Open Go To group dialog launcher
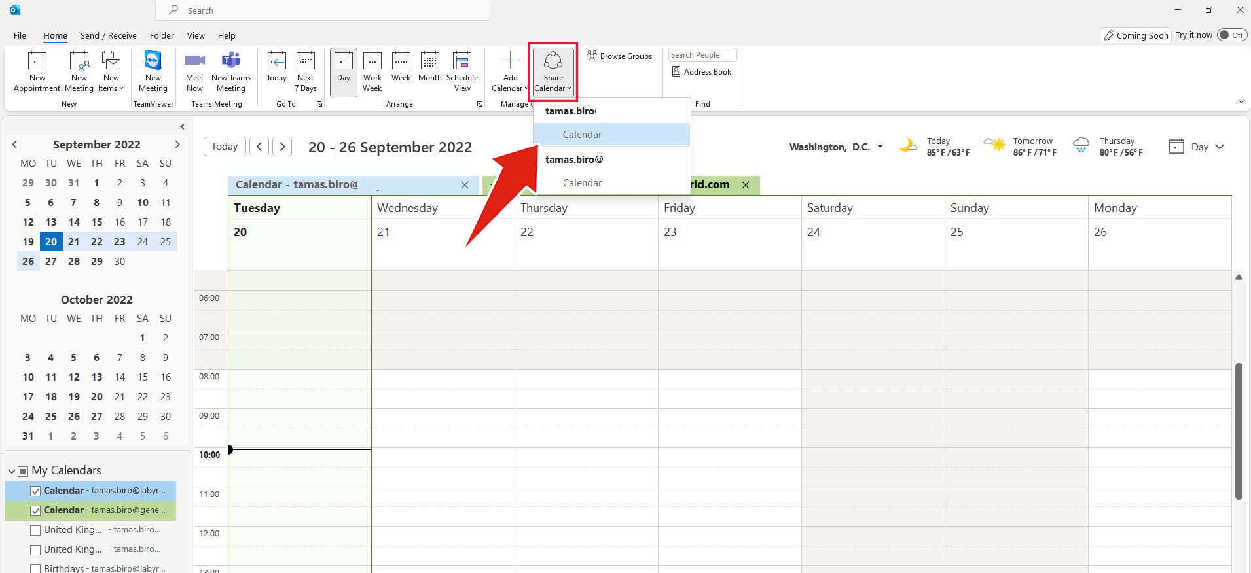 click(x=319, y=104)
